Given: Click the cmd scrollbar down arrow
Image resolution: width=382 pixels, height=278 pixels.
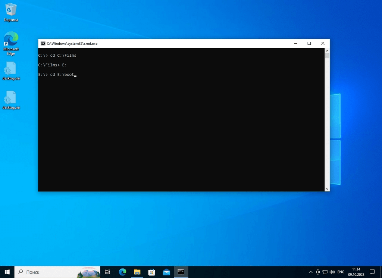Looking at the screenshot, I should [x=327, y=189].
